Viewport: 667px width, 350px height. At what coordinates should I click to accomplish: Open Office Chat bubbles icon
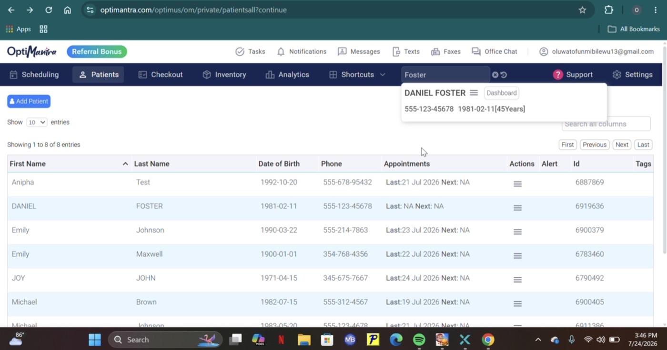pos(476,51)
